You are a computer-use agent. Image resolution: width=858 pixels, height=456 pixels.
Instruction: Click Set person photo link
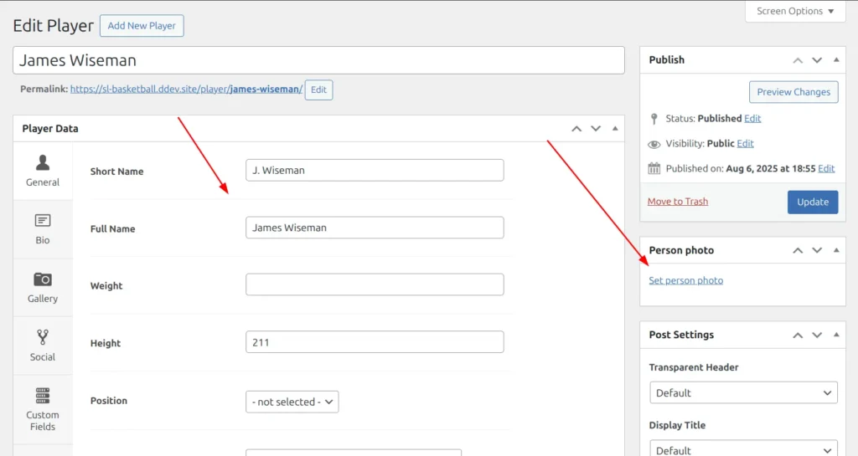[685, 280]
